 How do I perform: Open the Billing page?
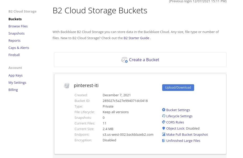pyautogui.click(x=13, y=90)
